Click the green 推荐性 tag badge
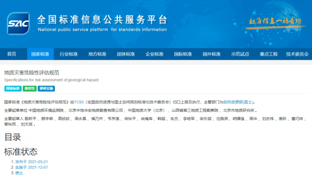The image size is (312, 180). 29,88
